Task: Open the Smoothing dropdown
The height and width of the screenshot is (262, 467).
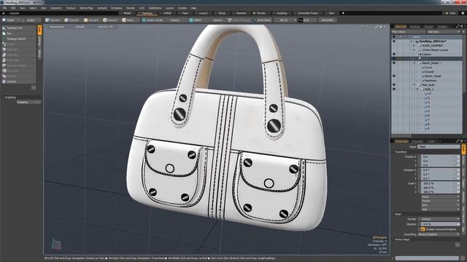Action: click(439, 234)
